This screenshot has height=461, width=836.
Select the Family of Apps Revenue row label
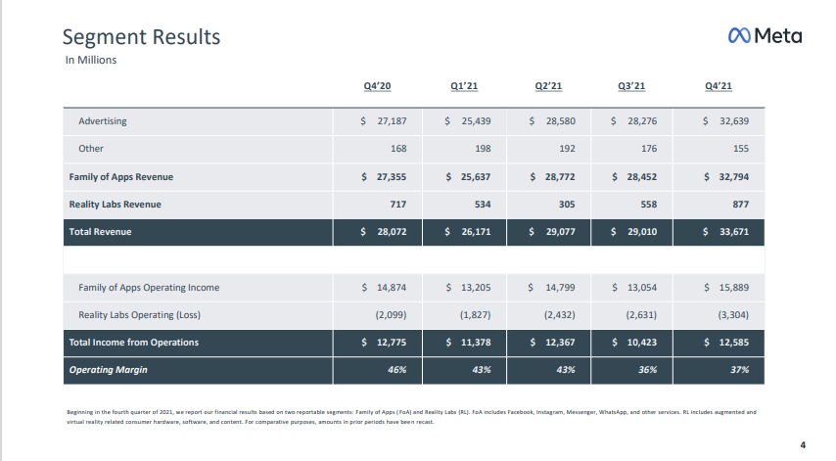tap(120, 177)
